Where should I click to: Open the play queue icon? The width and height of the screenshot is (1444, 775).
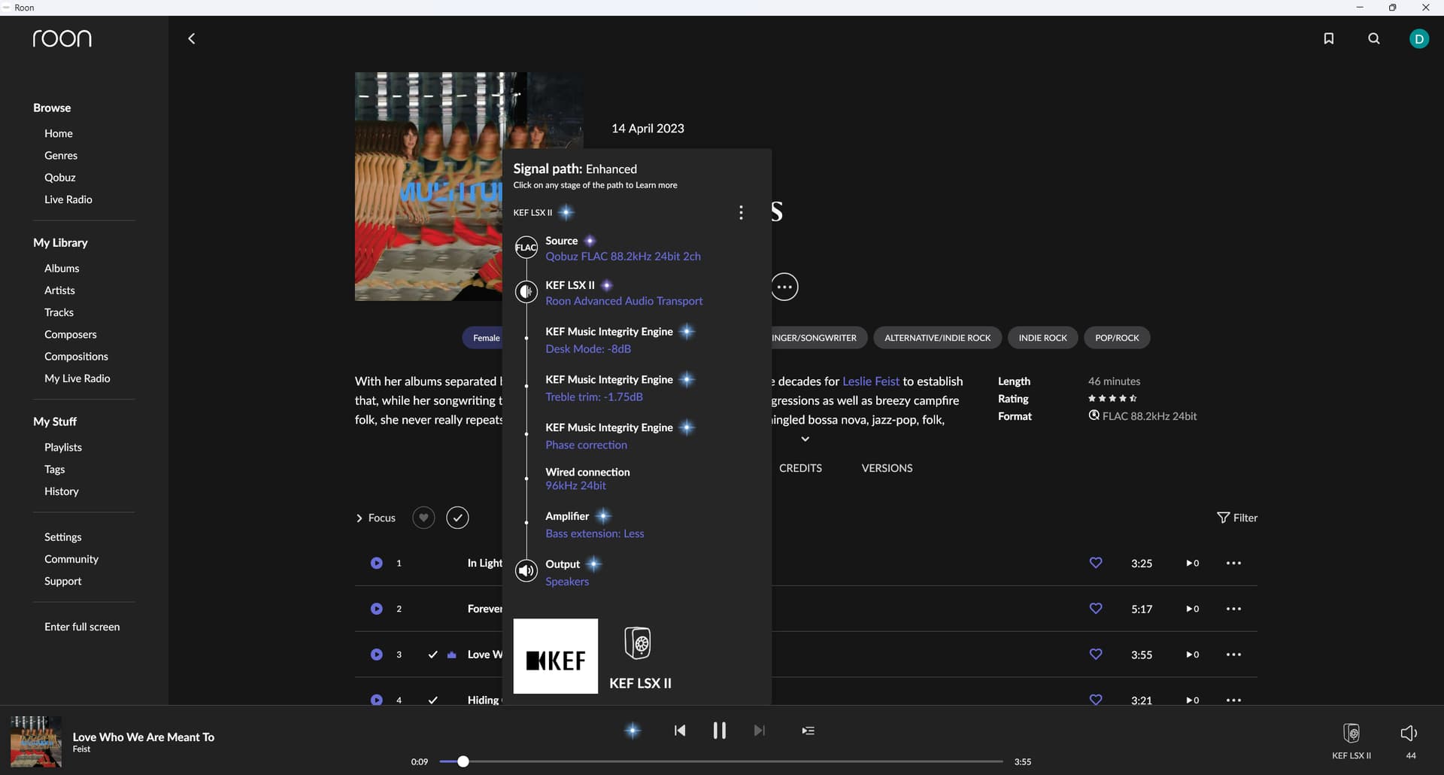coord(808,731)
